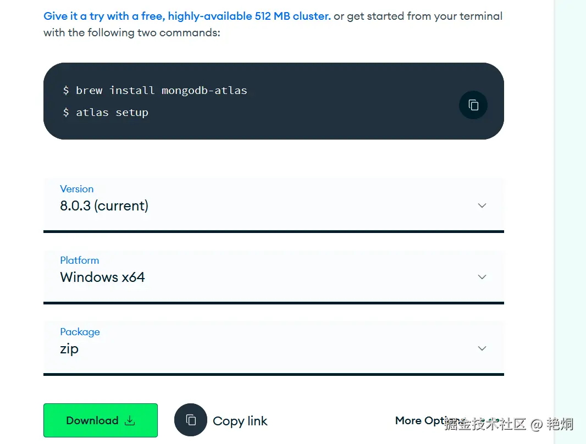Click the 'with the following two commands' text

point(131,33)
